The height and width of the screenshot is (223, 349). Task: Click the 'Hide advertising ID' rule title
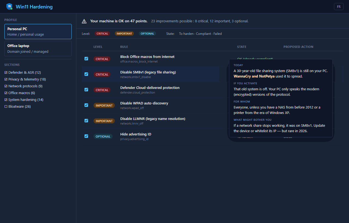(x=136, y=134)
